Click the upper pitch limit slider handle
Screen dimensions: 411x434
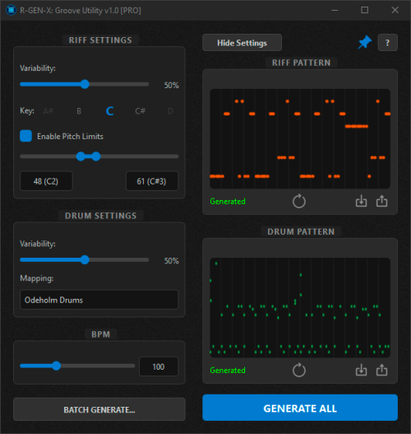(x=96, y=156)
